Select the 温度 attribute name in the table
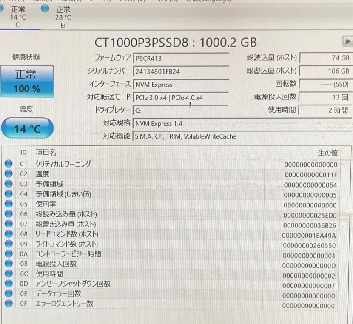Screen dimensions: 353x324 click(42, 174)
